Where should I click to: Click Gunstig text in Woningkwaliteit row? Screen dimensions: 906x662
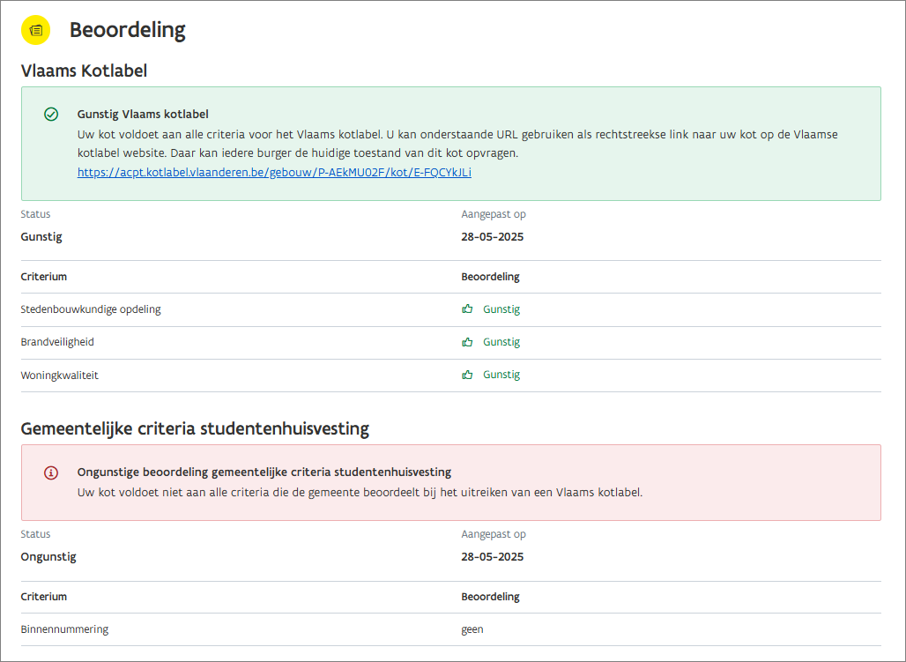(x=501, y=375)
